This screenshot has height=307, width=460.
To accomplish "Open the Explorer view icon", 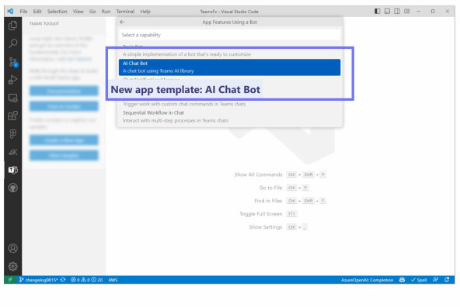I will [12, 26].
